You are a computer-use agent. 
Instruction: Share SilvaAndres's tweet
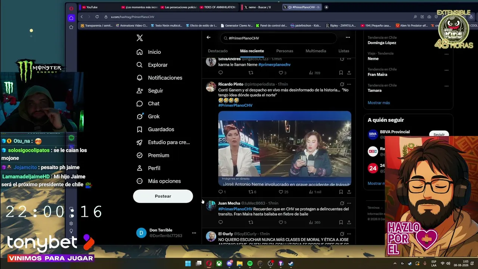(349, 73)
